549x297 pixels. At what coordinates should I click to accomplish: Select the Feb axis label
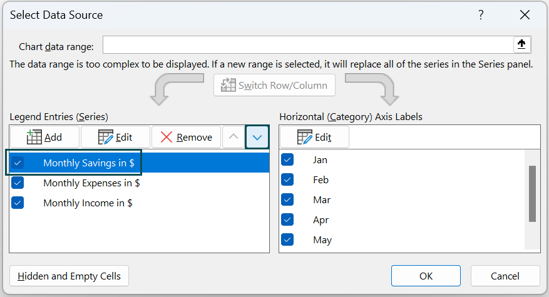tap(321, 180)
